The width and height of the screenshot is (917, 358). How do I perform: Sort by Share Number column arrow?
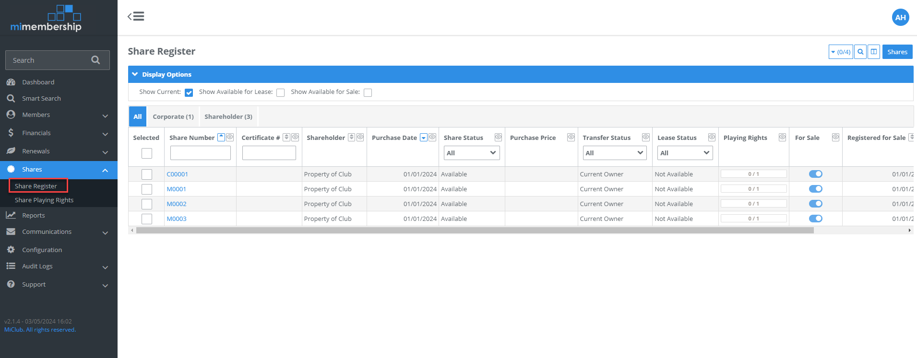tap(221, 137)
